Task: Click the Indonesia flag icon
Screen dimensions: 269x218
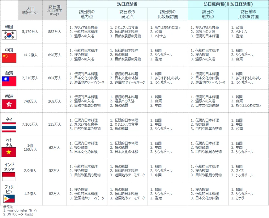Action: 9,176
